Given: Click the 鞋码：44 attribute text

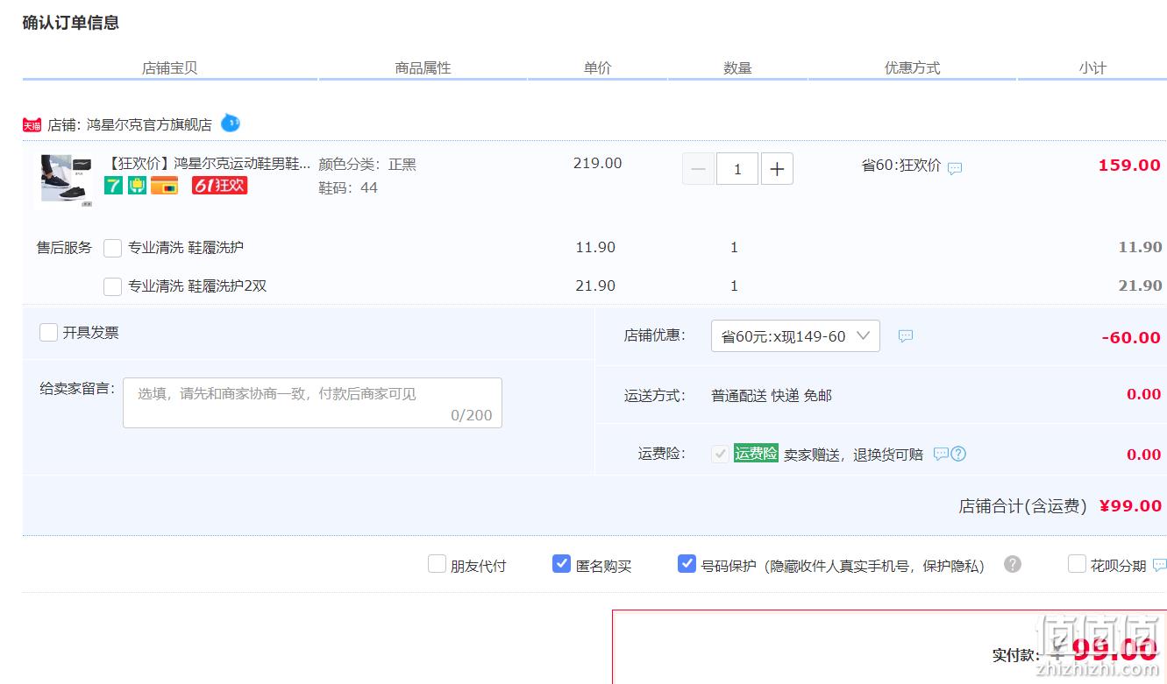Looking at the screenshot, I should tap(348, 188).
